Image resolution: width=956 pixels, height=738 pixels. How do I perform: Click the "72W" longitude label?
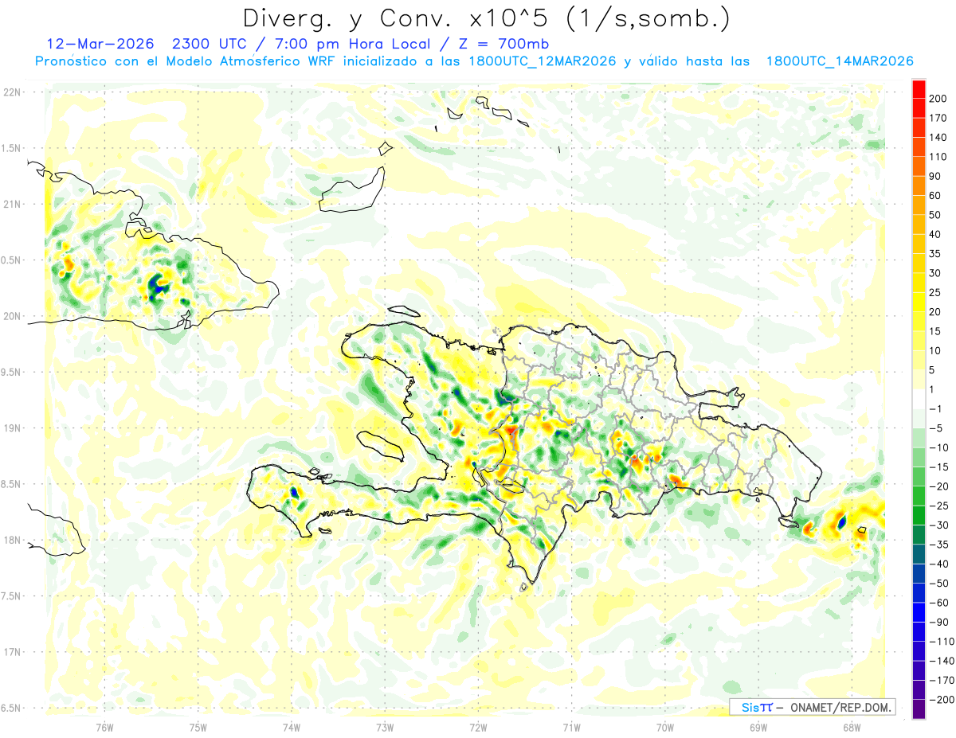pyautogui.click(x=478, y=726)
